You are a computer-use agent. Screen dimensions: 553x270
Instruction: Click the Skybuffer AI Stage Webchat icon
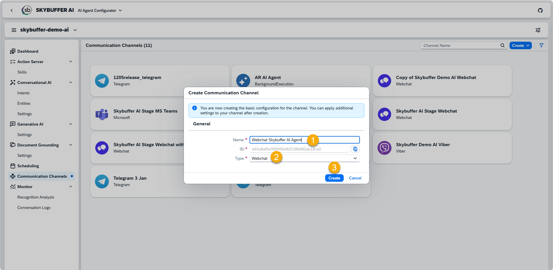(x=384, y=114)
